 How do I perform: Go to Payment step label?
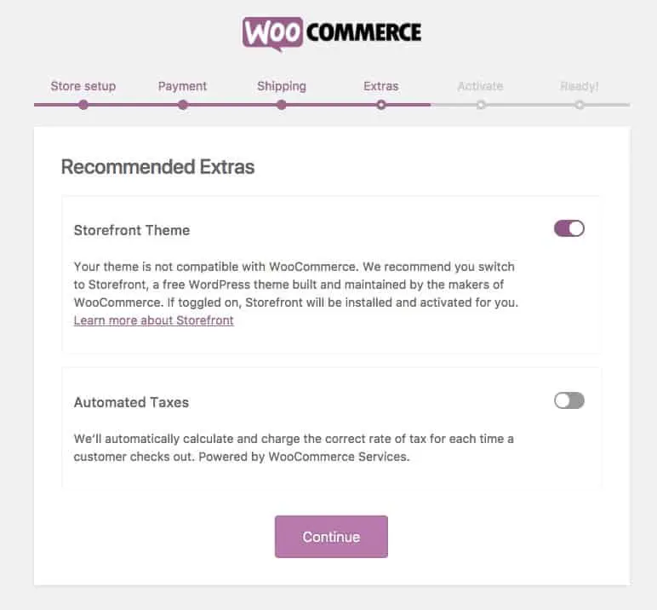coord(183,86)
